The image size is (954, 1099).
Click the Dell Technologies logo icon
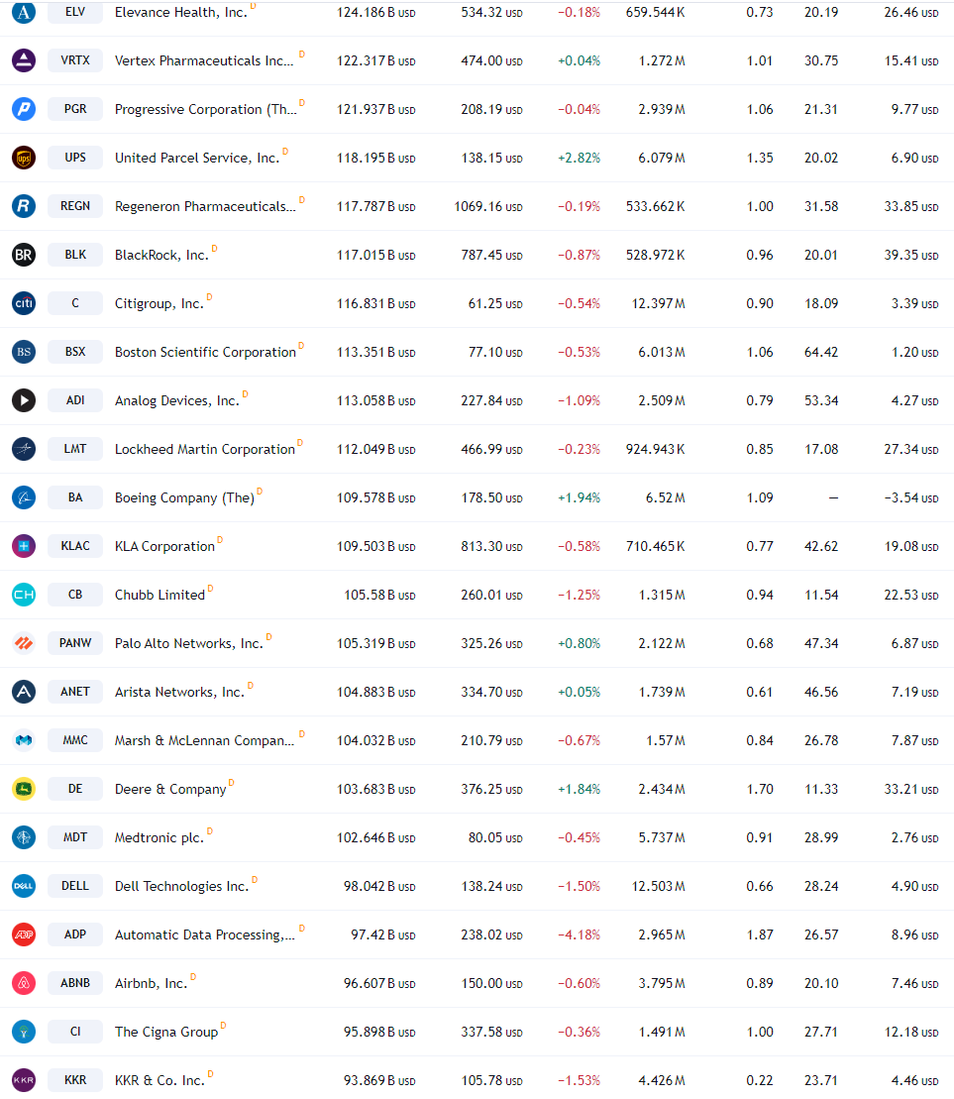pyautogui.click(x=24, y=886)
